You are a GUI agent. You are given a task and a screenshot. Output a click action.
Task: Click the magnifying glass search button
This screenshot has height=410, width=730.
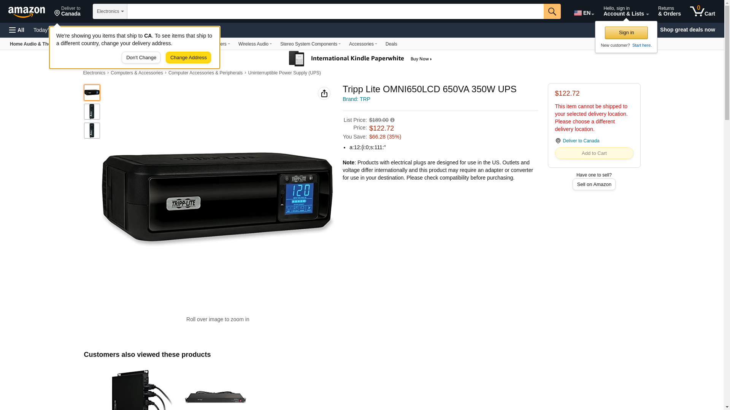(552, 11)
